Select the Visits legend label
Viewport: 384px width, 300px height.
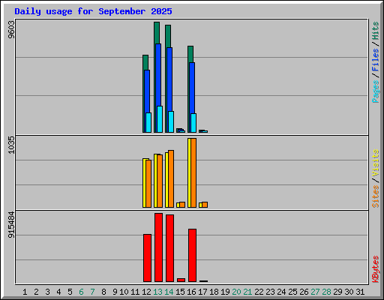(375, 163)
